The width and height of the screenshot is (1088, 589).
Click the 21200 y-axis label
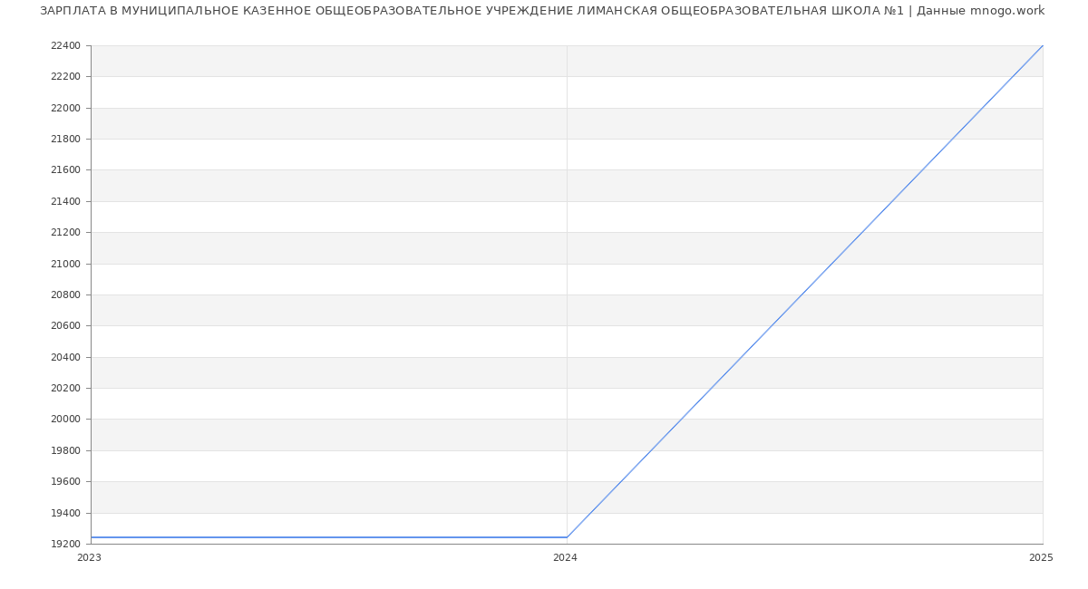tap(65, 232)
